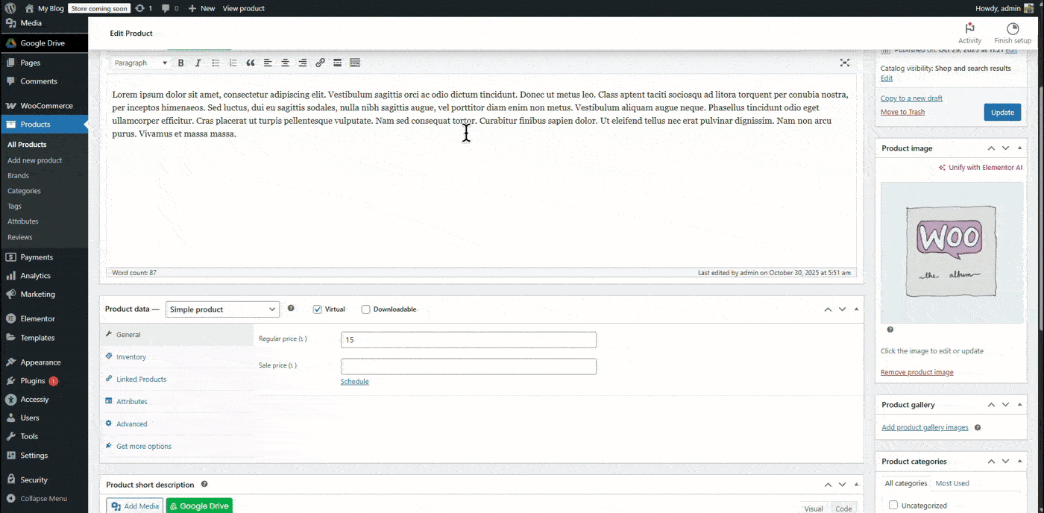This screenshot has width=1044, height=513.
Task: Apply italic formatting in the editor
Action: pos(198,63)
